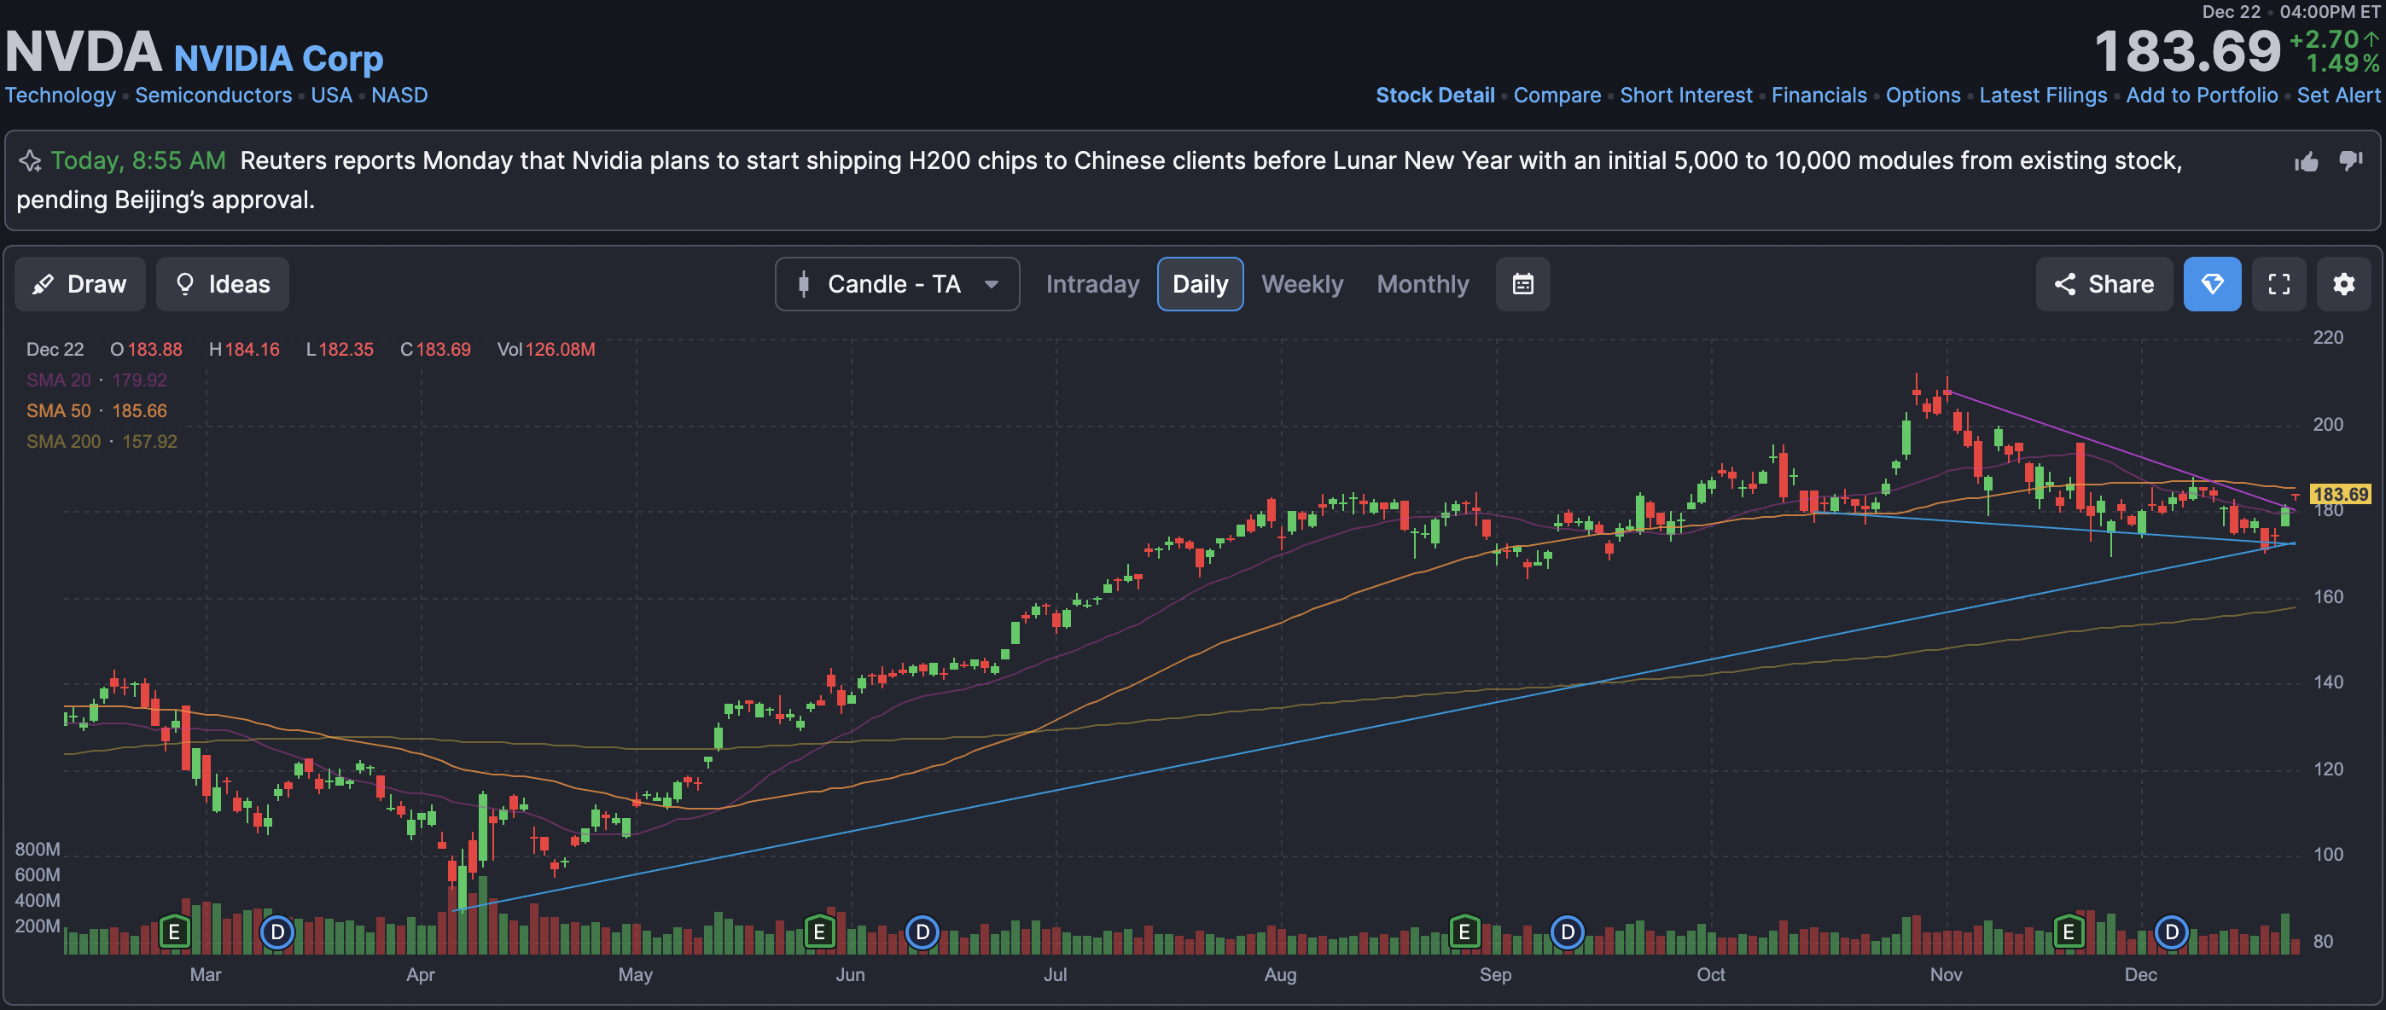Screen dimensions: 2386x1010
Task: Enter fullscreen chart mode
Action: tap(2278, 284)
